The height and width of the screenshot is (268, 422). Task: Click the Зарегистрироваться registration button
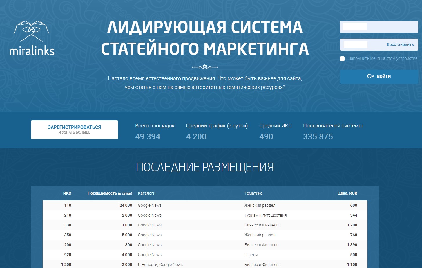pos(75,129)
